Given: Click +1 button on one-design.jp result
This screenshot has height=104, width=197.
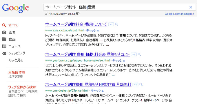Looking at the screenshot, I should pyautogui.click(x=136, y=85).
